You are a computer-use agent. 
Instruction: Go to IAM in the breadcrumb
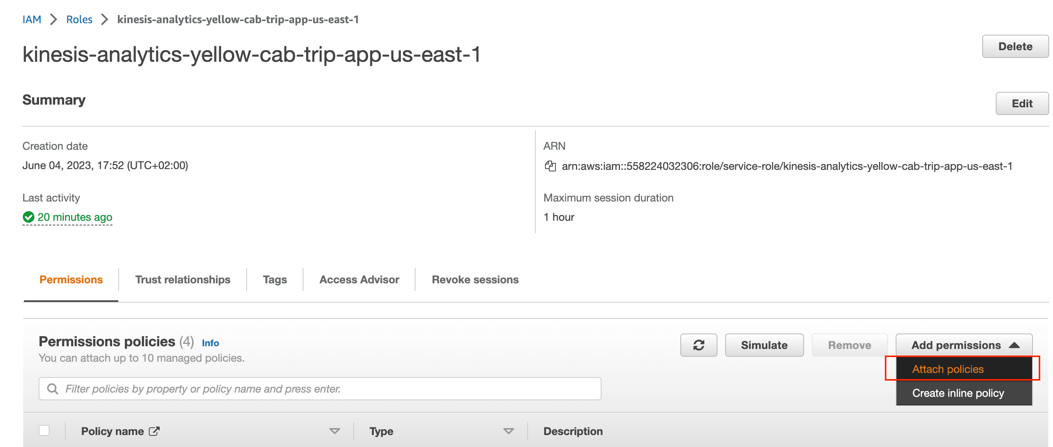(x=32, y=20)
